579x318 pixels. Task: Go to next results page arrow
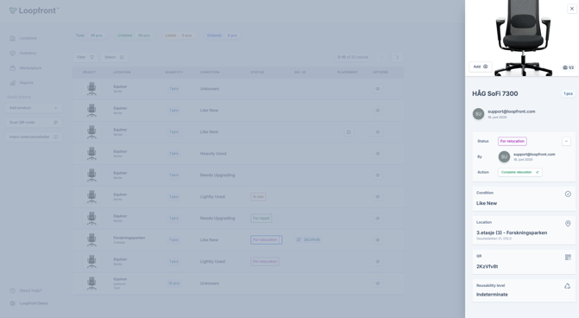(x=398, y=57)
